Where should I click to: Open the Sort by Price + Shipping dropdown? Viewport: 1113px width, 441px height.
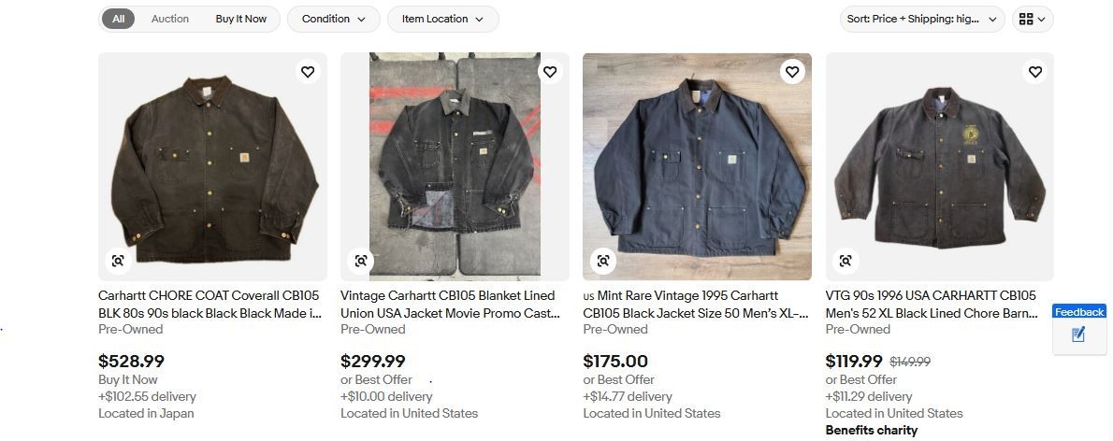(921, 19)
